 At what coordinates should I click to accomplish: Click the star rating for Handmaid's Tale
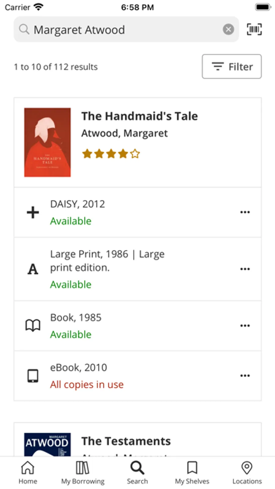pos(111,154)
